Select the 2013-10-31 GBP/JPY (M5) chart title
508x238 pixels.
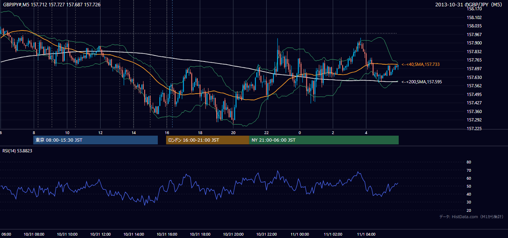pyautogui.click(x=469, y=5)
